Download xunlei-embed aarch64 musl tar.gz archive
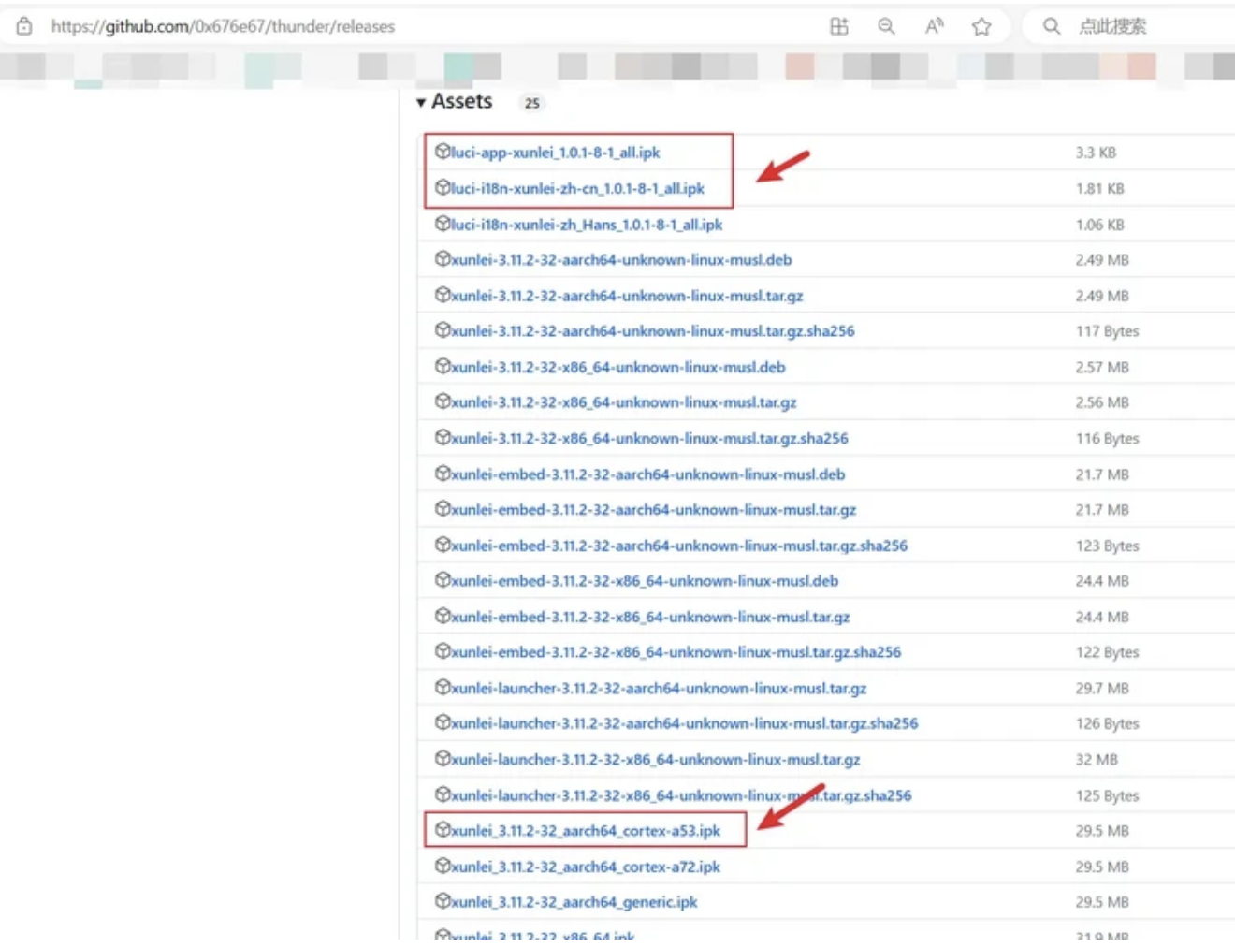1235x947 pixels. (653, 510)
